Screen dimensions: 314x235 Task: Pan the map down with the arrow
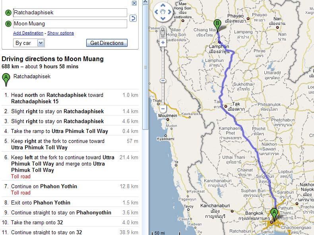pos(163,19)
